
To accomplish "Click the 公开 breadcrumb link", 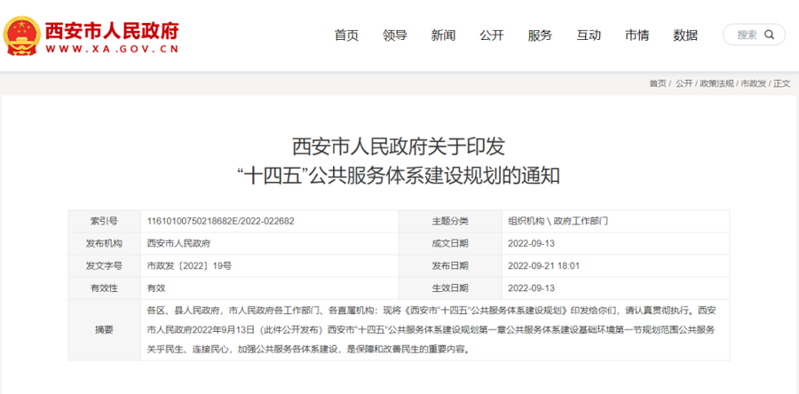I will click(x=684, y=83).
